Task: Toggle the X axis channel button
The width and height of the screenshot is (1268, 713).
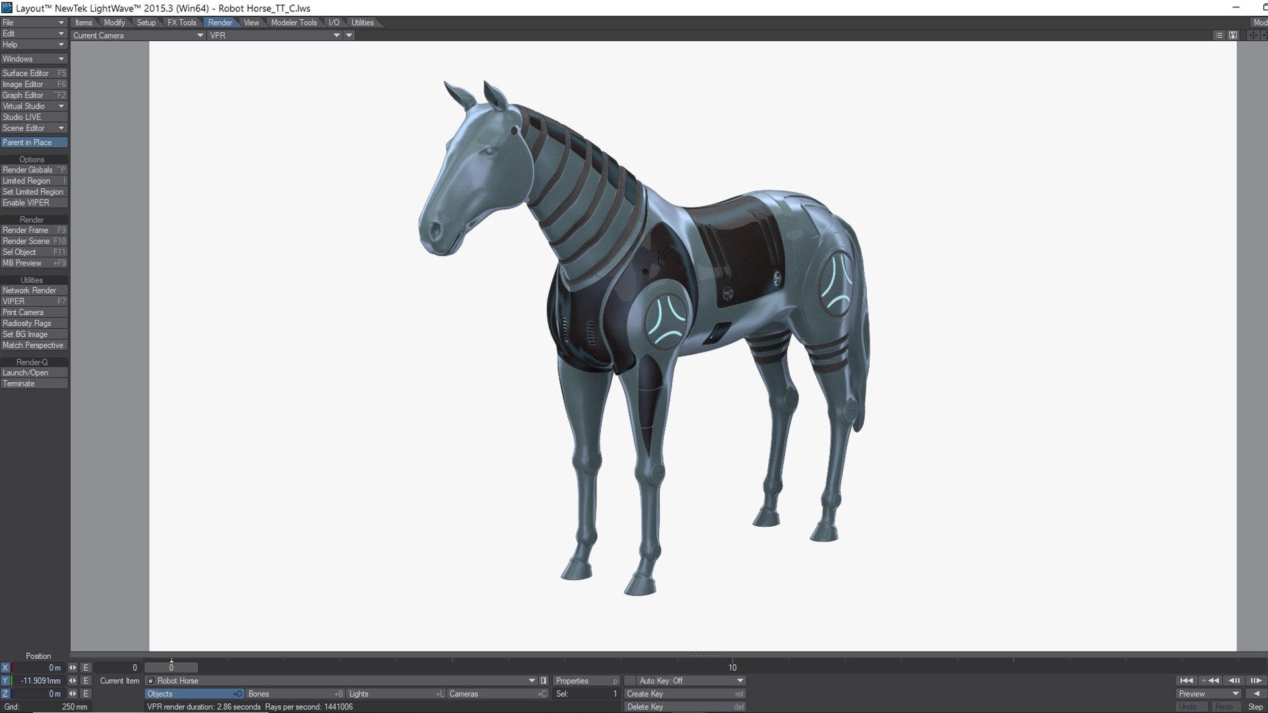Action: pos(5,667)
